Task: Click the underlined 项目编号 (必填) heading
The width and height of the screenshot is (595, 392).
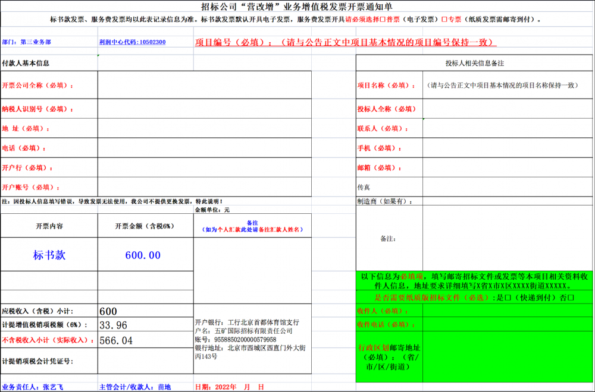Action: tap(346, 43)
